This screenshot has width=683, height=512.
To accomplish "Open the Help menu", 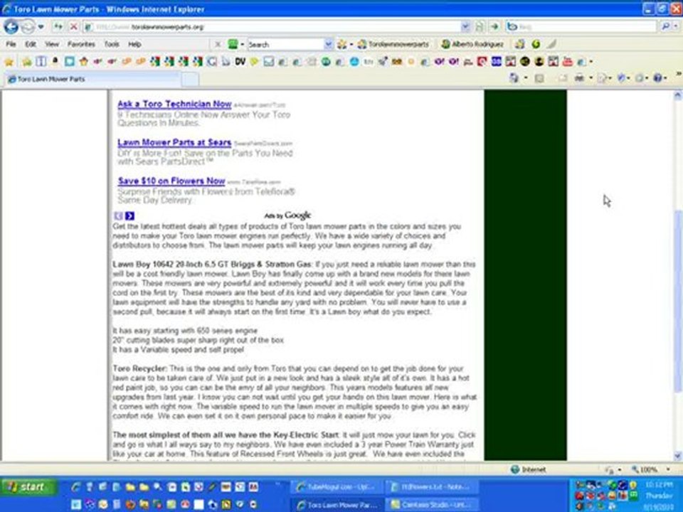I will [x=134, y=44].
